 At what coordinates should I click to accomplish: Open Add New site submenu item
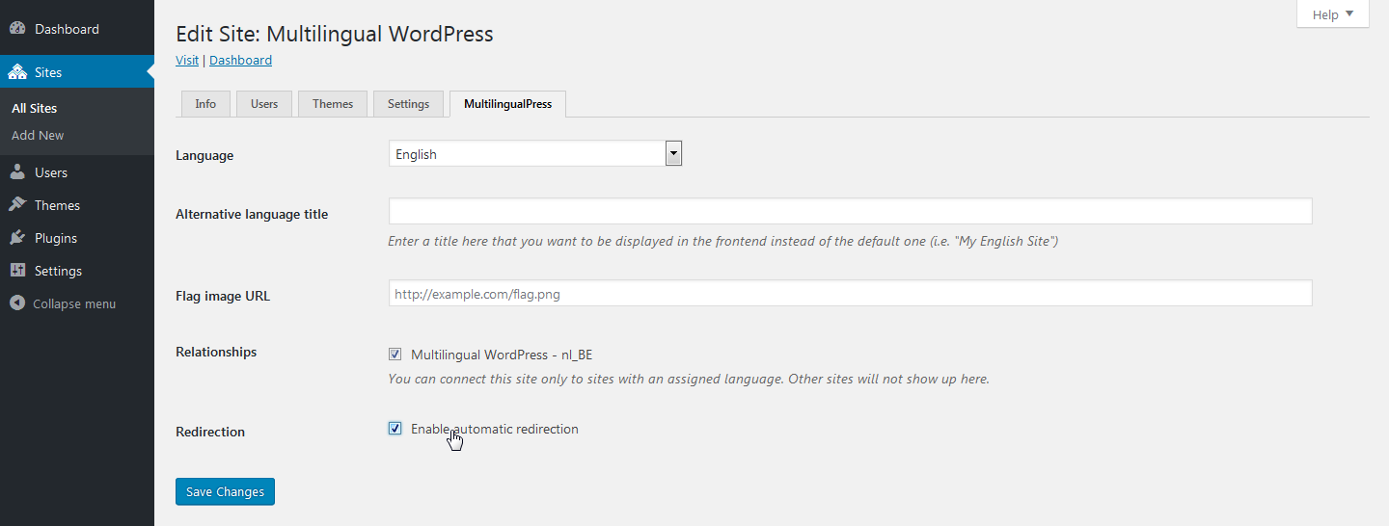click(38, 136)
